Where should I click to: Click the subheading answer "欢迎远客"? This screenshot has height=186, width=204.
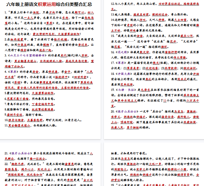point(152,68)
